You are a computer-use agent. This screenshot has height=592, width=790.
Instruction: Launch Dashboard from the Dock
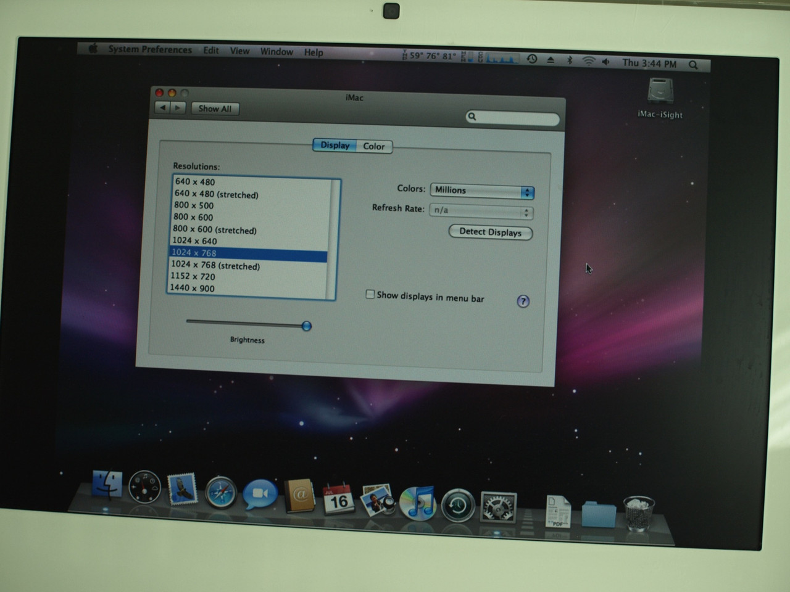point(144,487)
